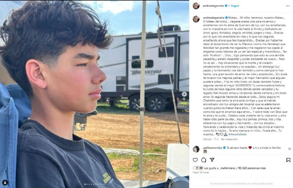The image size is (293, 188).
Task: Open comments with the speech bubble icon
Action: (x=203, y=160)
